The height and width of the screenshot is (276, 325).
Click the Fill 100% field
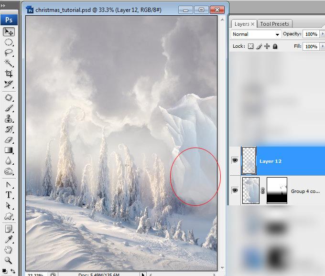pos(311,46)
